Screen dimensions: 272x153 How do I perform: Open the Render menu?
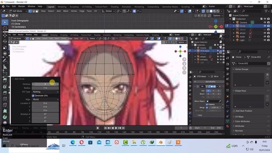click(x=22, y=6)
